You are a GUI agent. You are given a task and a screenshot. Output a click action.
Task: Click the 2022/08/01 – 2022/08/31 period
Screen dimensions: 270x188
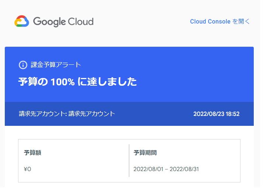pos(166,169)
